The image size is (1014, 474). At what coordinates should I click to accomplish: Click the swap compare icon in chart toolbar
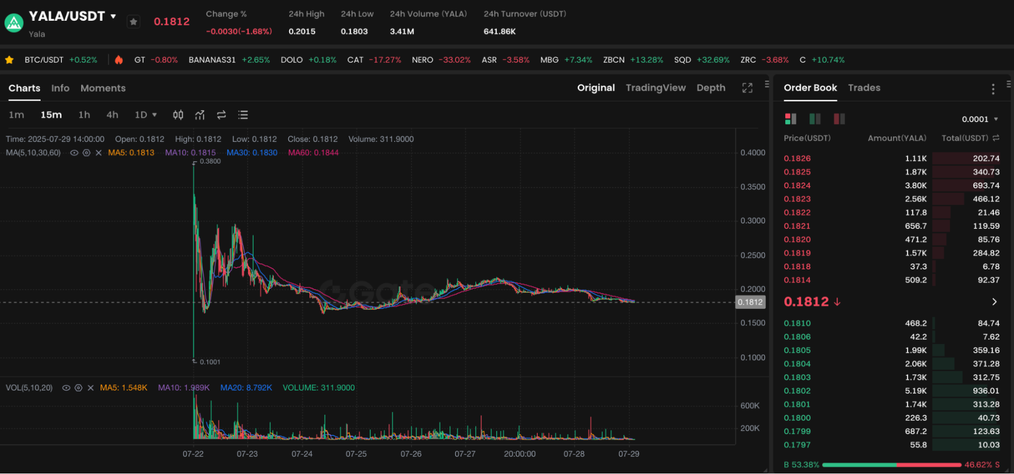coord(221,115)
